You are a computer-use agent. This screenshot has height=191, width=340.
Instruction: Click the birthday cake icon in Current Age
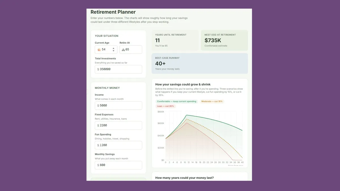pos(99,50)
